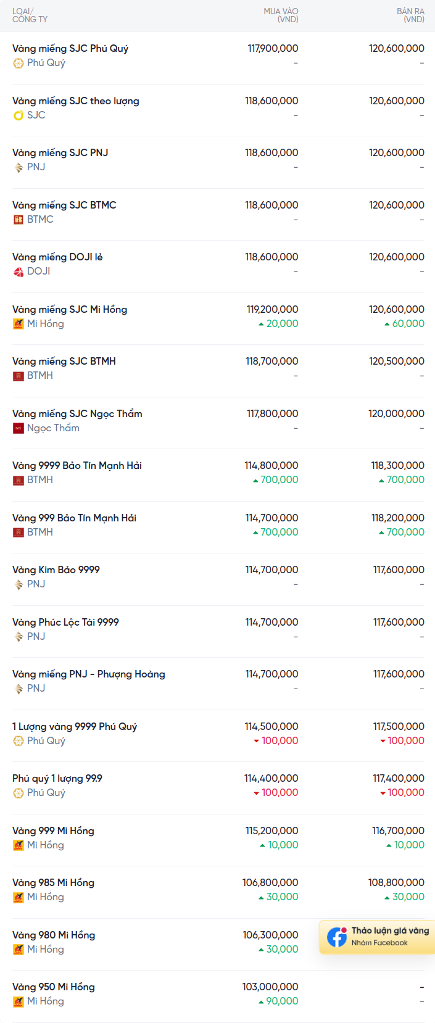Click BTMH logo under Vàng 9999 Bảo Tín Mạnh Hải
Viewport: 435px width, 1023px height.
[19, 480]
